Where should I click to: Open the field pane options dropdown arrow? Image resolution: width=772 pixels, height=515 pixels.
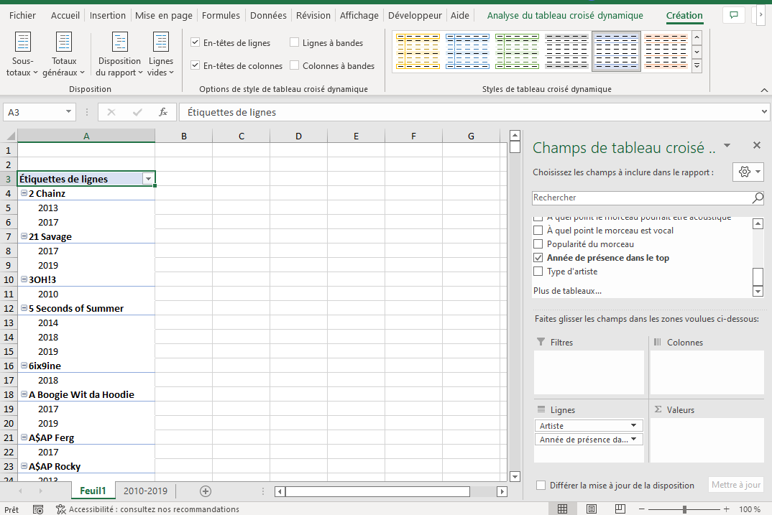(727, 146)
